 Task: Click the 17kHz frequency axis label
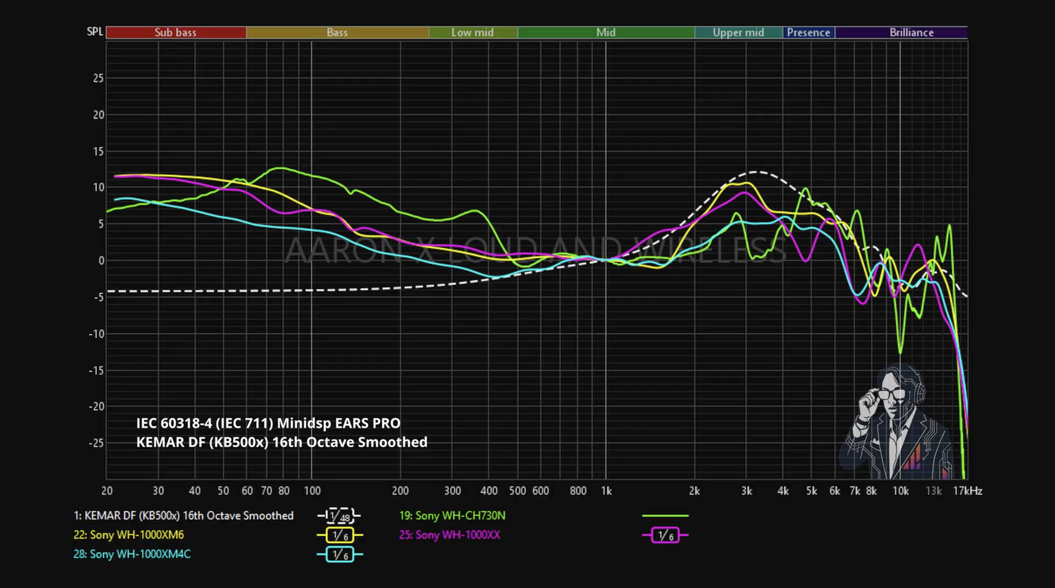[x=968, y=491]
